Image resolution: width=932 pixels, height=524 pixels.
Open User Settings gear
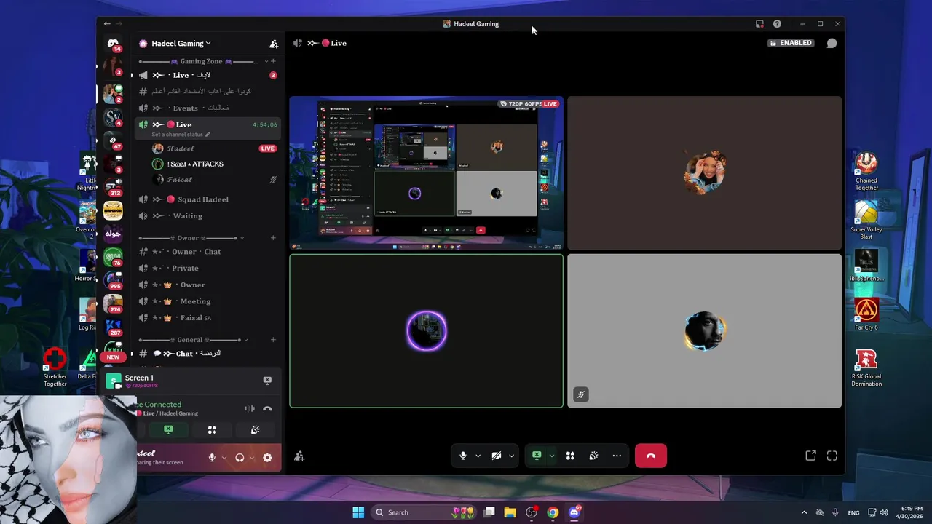point(267,458)
